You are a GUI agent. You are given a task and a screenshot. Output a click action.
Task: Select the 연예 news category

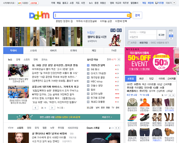click(x=35, y=59)
